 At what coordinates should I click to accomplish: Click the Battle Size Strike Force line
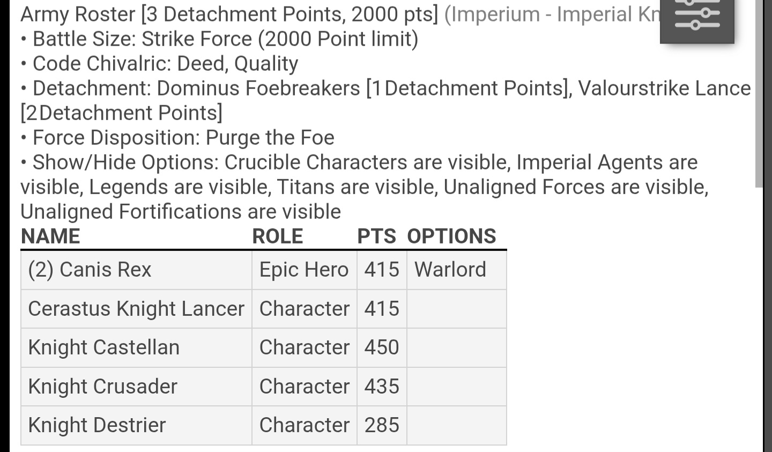(220, 39)
